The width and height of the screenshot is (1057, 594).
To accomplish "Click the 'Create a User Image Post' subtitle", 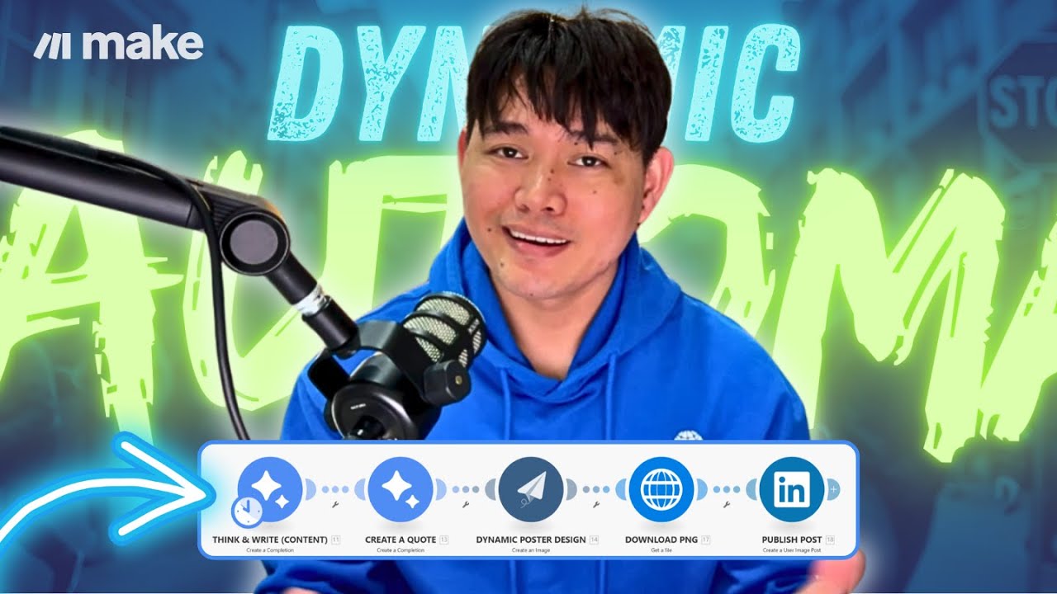I will pyautogui.click(x=791, y=549).
